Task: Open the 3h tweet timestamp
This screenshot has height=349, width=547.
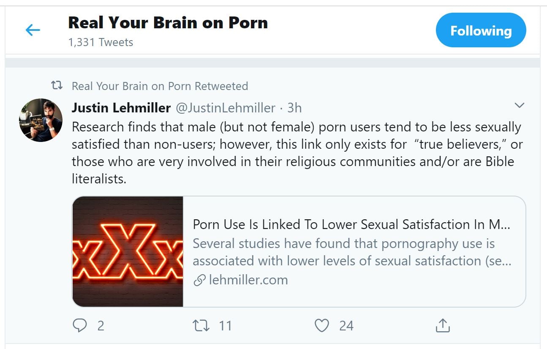Action: 294,108
